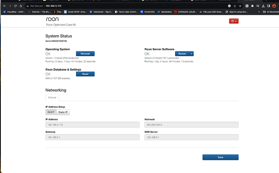Viewport: 279px width, 173px height.
Task: Click the Restart Roon Server Software button
Action: point(182,54)
